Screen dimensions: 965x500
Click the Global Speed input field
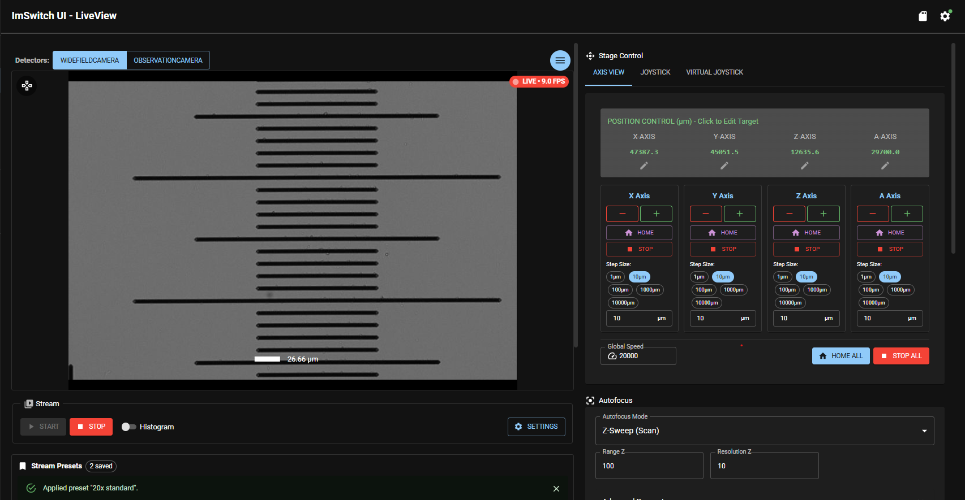point(638,356)
